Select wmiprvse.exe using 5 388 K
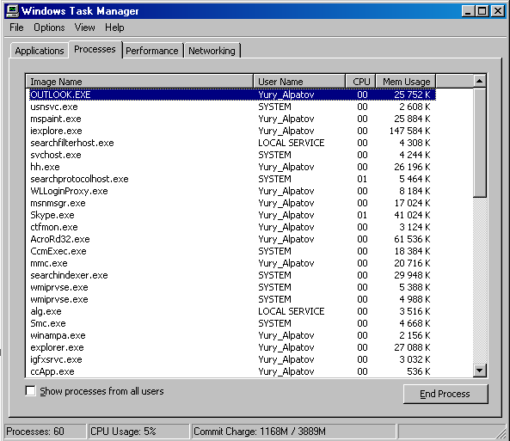This screenshot has width=510, height=441. pyautogui.click(x=232, y=287)
